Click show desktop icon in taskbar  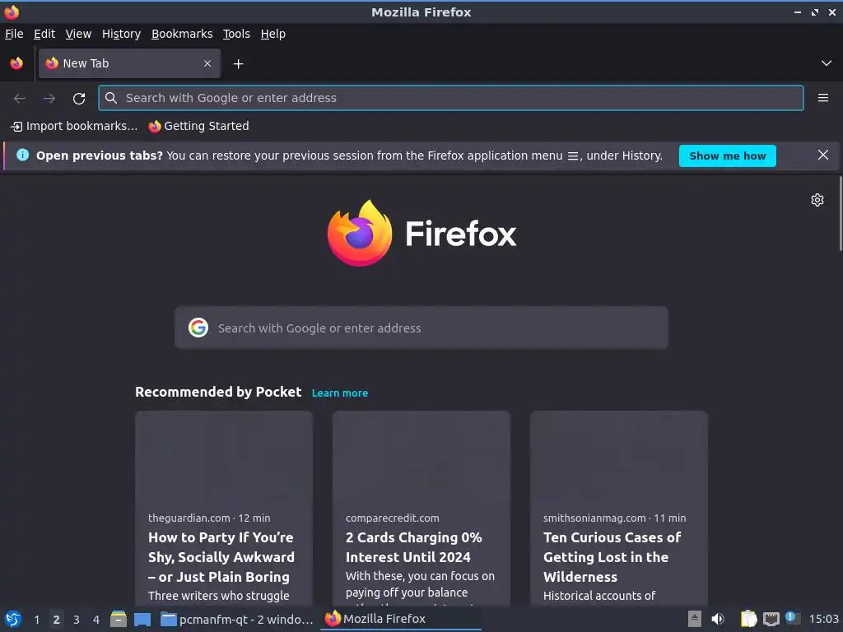tap(142, 619)
